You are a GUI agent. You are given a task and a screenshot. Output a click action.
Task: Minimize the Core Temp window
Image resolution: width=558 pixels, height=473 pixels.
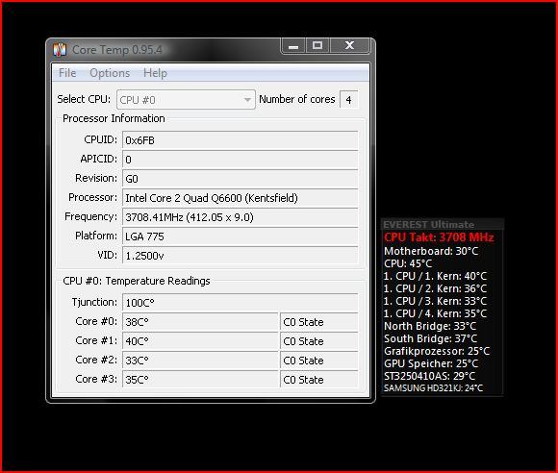pos(293,46)
